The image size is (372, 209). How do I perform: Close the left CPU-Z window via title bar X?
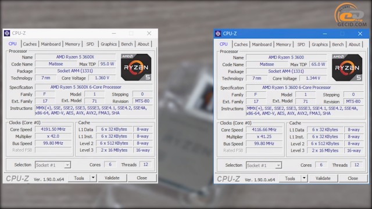(x=149, y=34)
